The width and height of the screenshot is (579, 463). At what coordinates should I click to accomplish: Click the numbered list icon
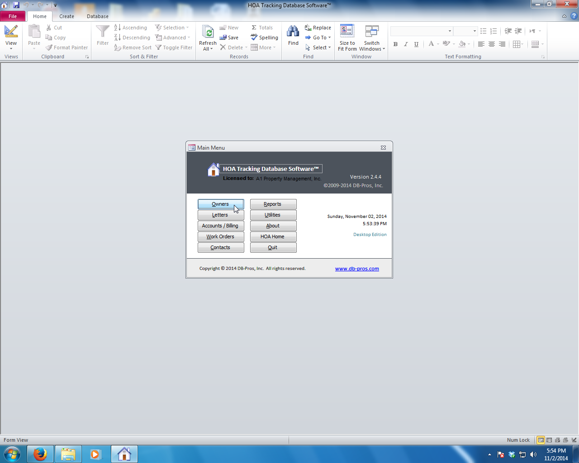pos(494,31)
